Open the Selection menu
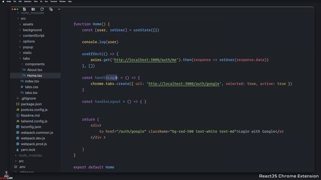321x180 pixels. click(28, 1)
